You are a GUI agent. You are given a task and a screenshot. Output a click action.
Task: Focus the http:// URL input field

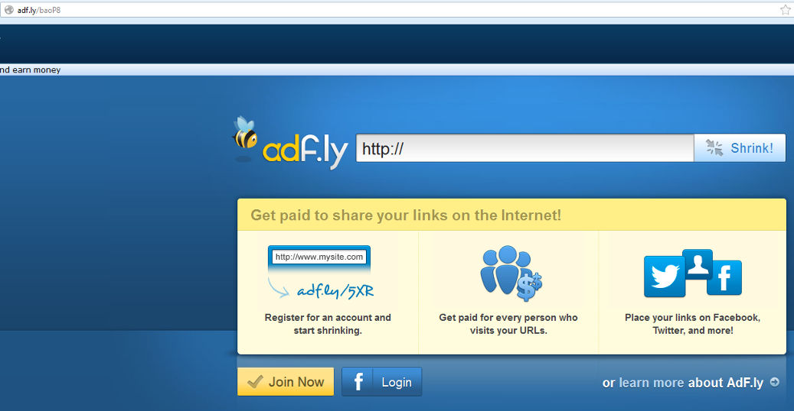click(524, 148)
